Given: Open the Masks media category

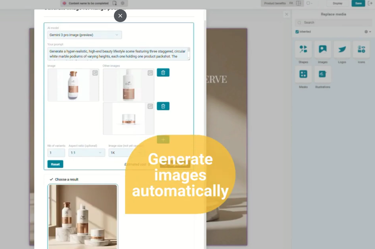Looking at the screenshot, I should tap(303, 74).
